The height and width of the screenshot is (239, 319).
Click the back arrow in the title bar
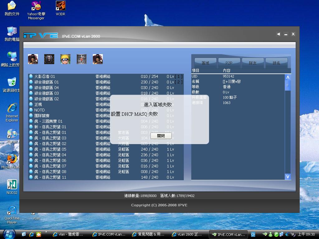[278, 34]
